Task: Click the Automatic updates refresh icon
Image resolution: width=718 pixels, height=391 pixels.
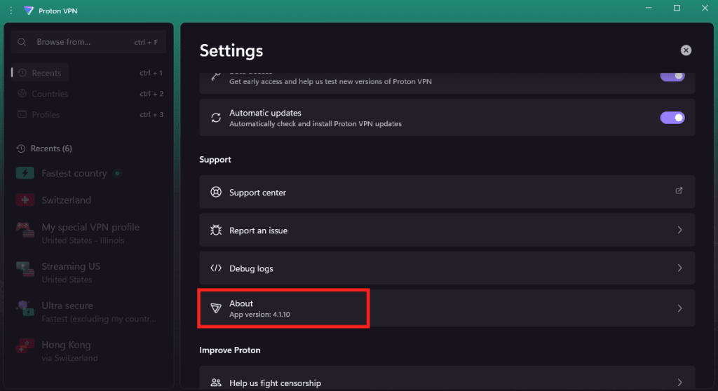Action: tap(216, 118)
